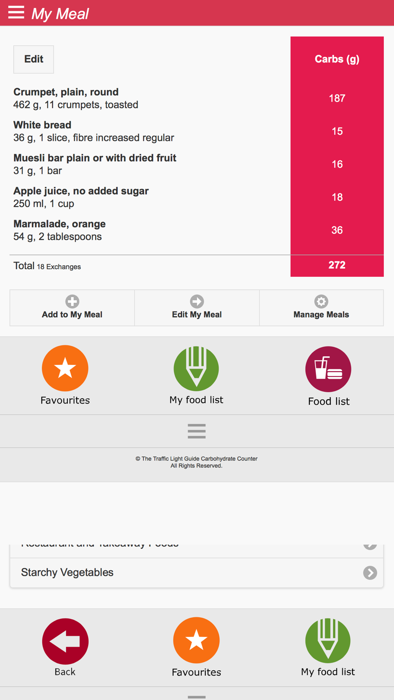Tap the bottom Favourites star icon
This screenshot has height=700, width=394.
196,641
